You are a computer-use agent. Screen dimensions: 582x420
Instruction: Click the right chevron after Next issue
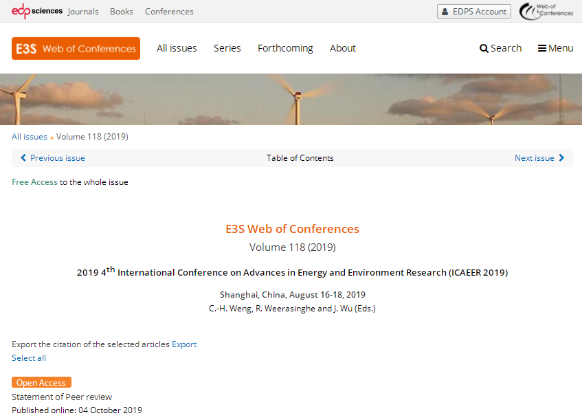pos(561,158)
